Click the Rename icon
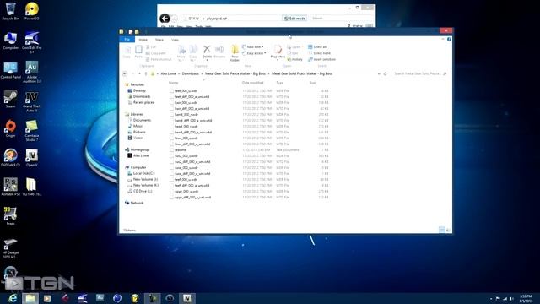Screen dimensions: 540x304 point(219,52)
